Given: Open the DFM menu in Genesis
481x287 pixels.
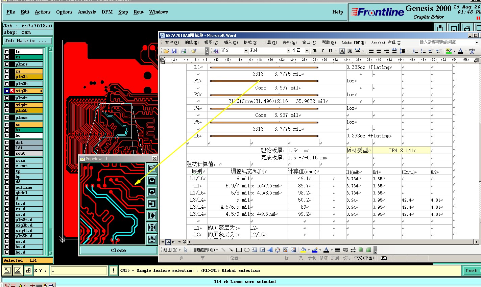Looking at the screenshot, I should 107,12.
